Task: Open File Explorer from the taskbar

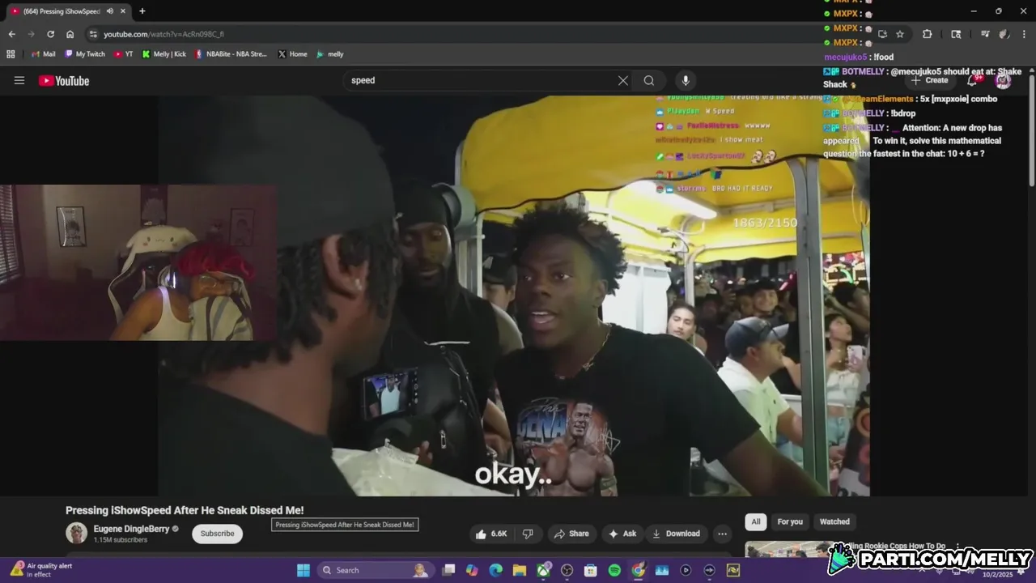Action: 520,570
